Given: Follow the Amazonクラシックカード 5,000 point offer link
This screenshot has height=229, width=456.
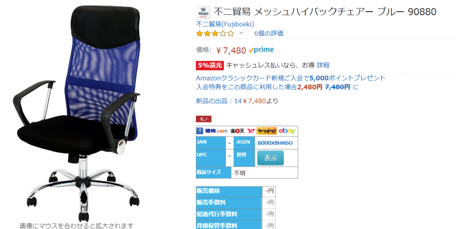Looking at the screenshot, I should click(x=291, y=78).
